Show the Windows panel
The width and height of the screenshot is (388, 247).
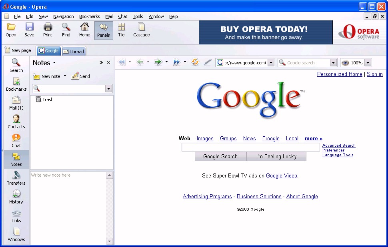[x=16, y=234]
